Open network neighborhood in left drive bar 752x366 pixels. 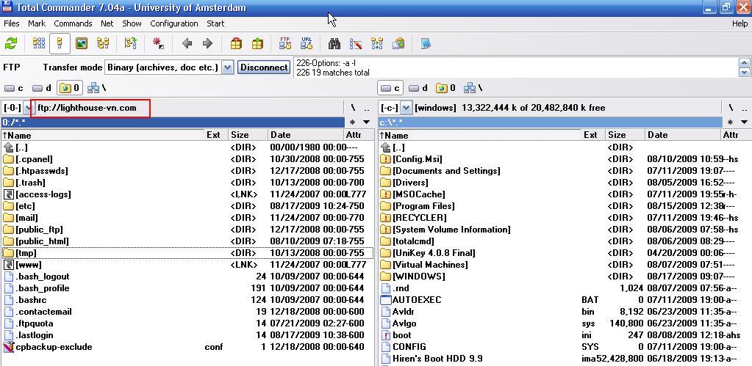coord(96,88)
